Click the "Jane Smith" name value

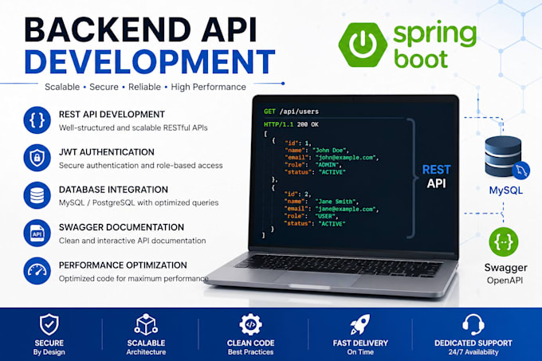336,202
